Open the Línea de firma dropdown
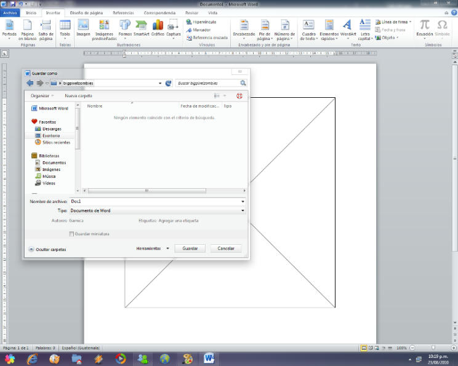Screen dimensions: 458x366 [410, 22]
